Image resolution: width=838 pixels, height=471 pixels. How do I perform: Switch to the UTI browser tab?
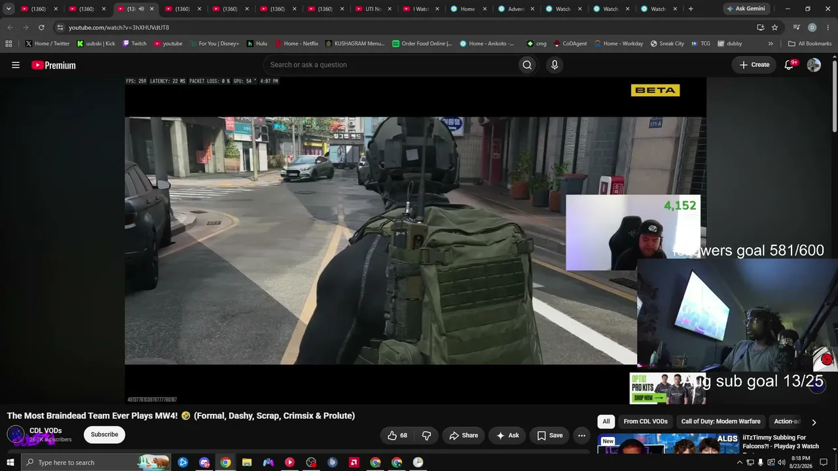click(x=374, y=9)
